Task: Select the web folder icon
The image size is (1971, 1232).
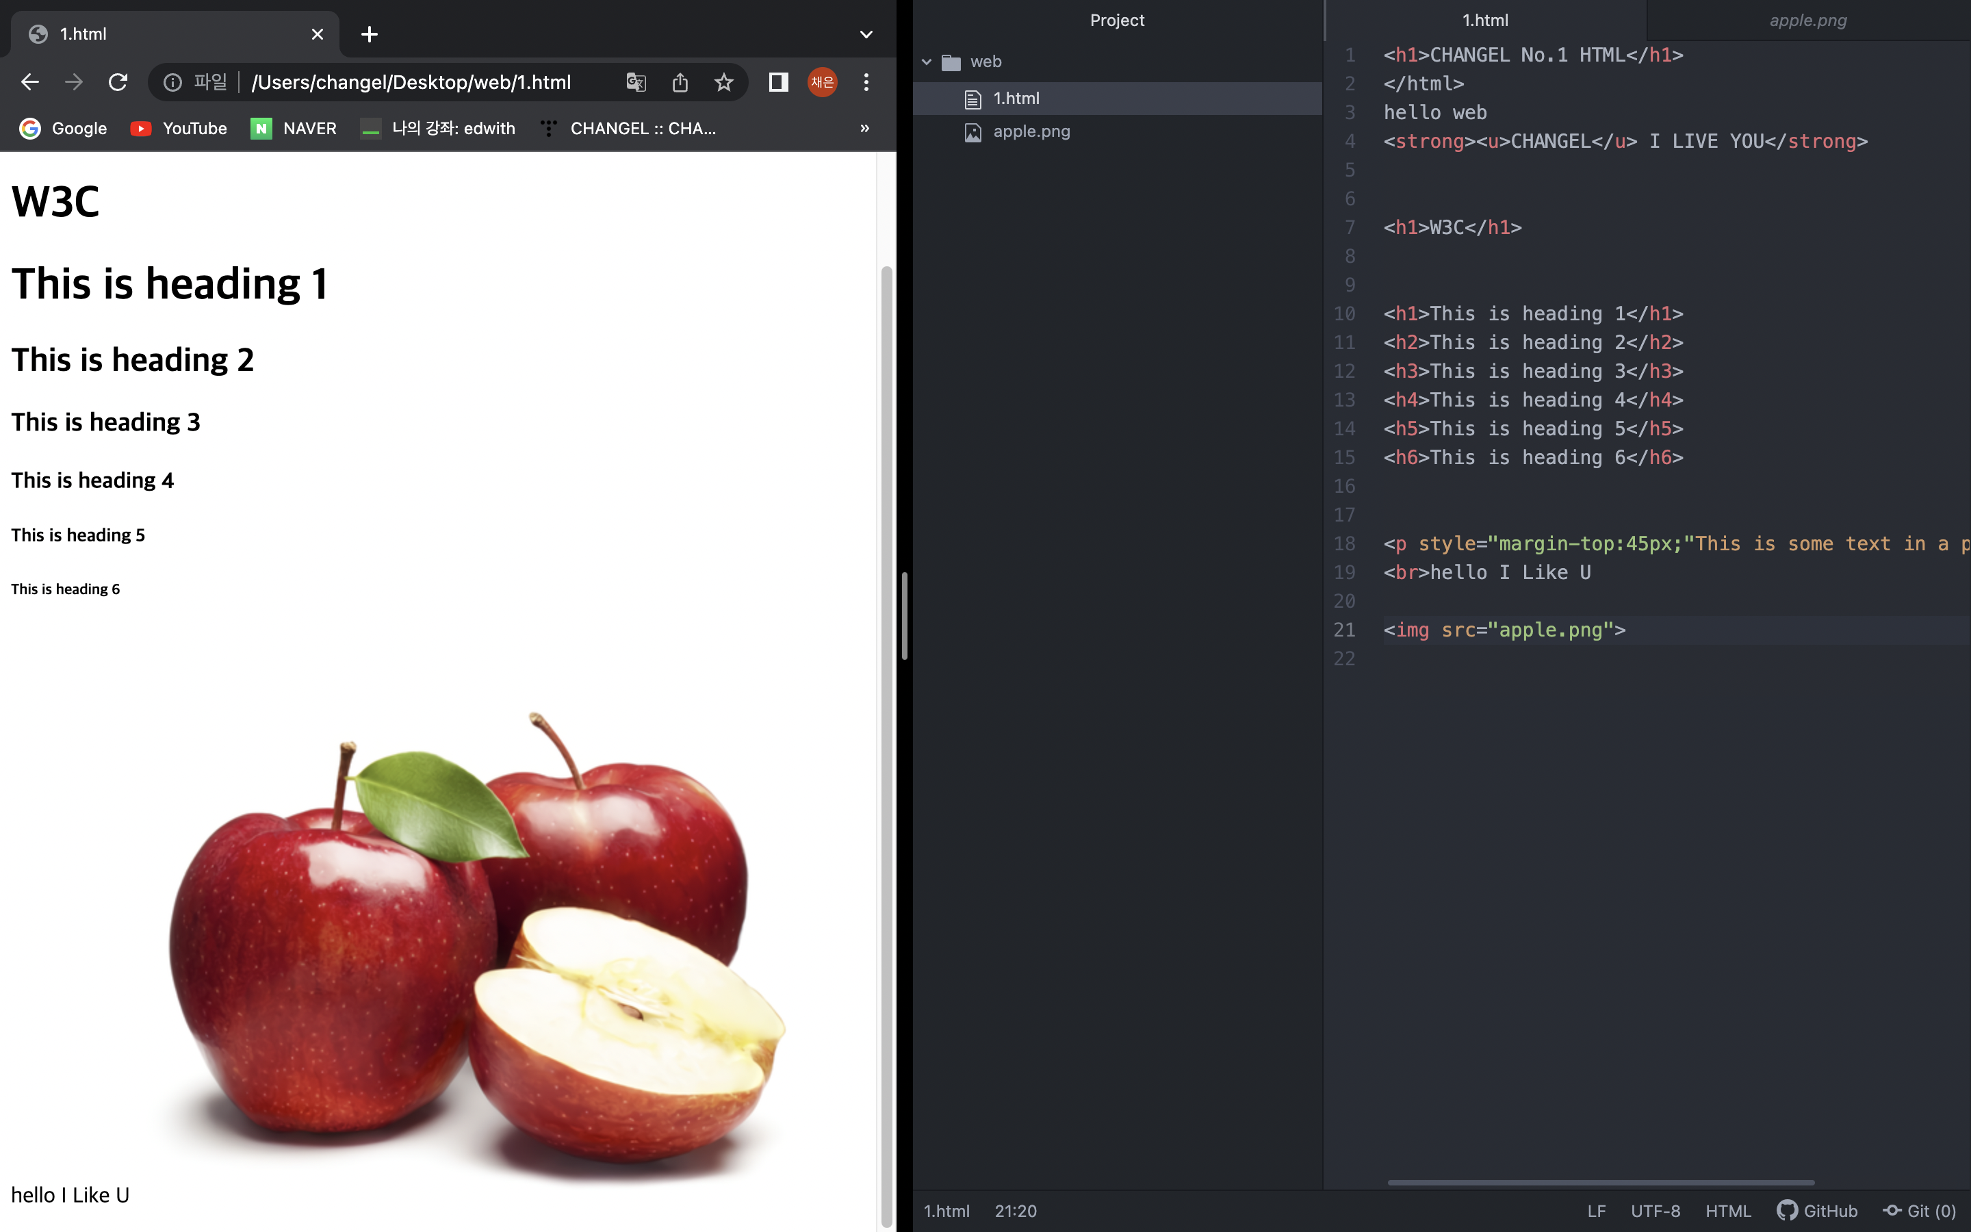Action: click(x=951, y=62)
